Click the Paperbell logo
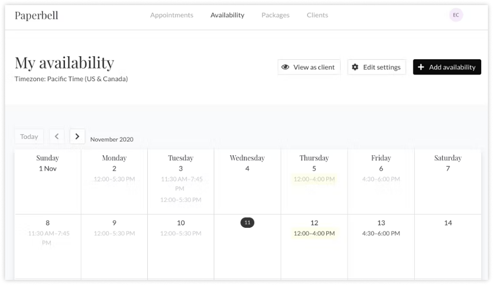 [36, 15]
